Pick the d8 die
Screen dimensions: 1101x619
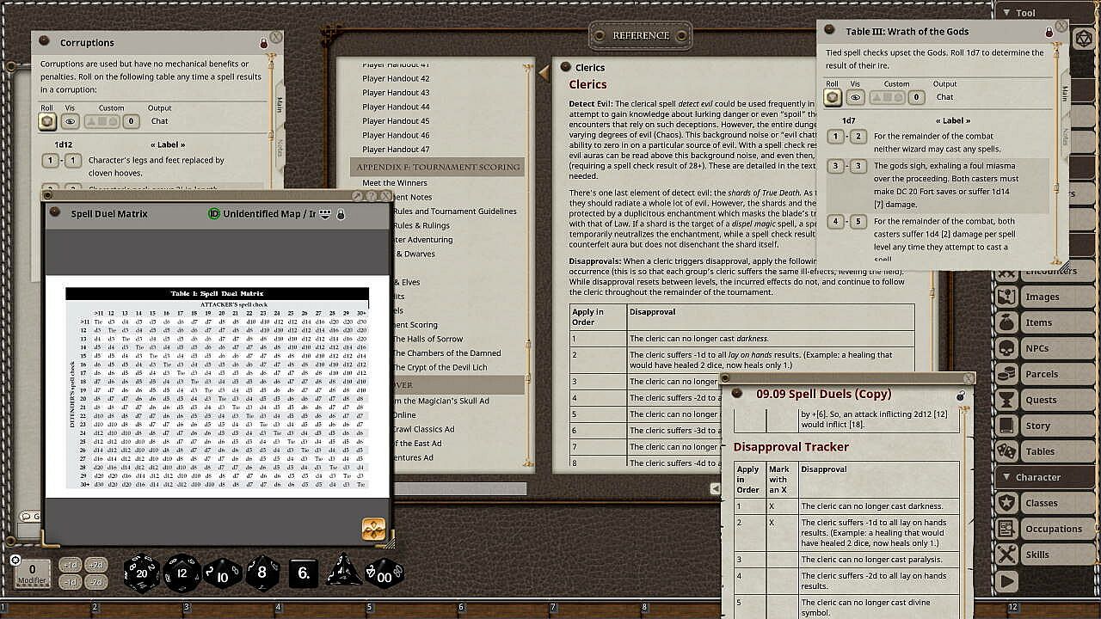(x=263, y=573)
